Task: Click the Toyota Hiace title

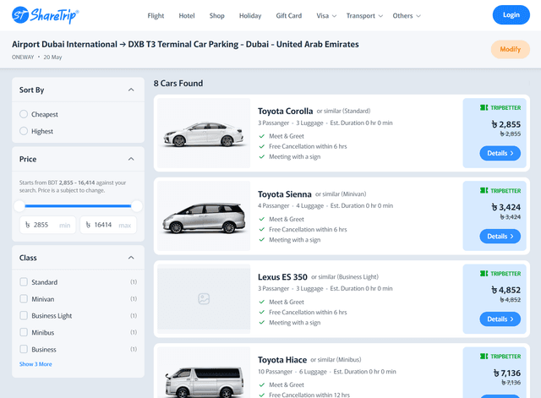Action: [x=281, y=360]
